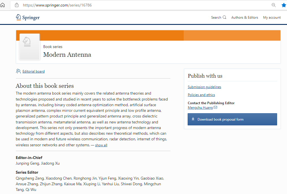Click the people icon beside Editorial board
This screenshot has height=194, width=287.
(18, 71)
